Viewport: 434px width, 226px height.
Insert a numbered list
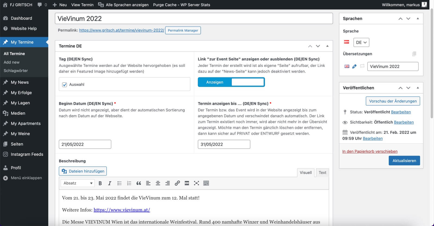click(129, 183)
